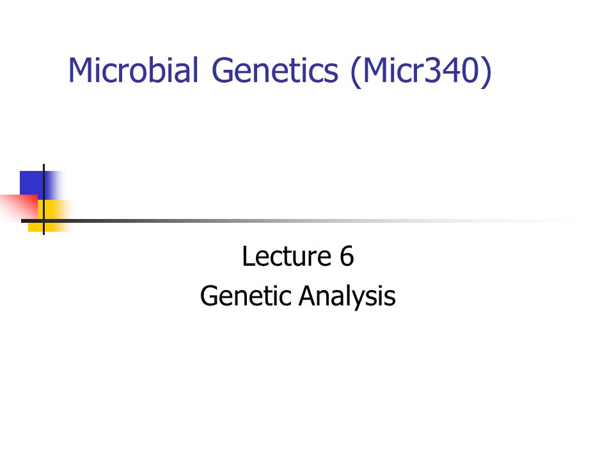Image resolution: width=614 pixels, height=461 pixels.
Task: Click the opening parenthesis in the title
Action: pyautogui.click(x=356, y=71)
